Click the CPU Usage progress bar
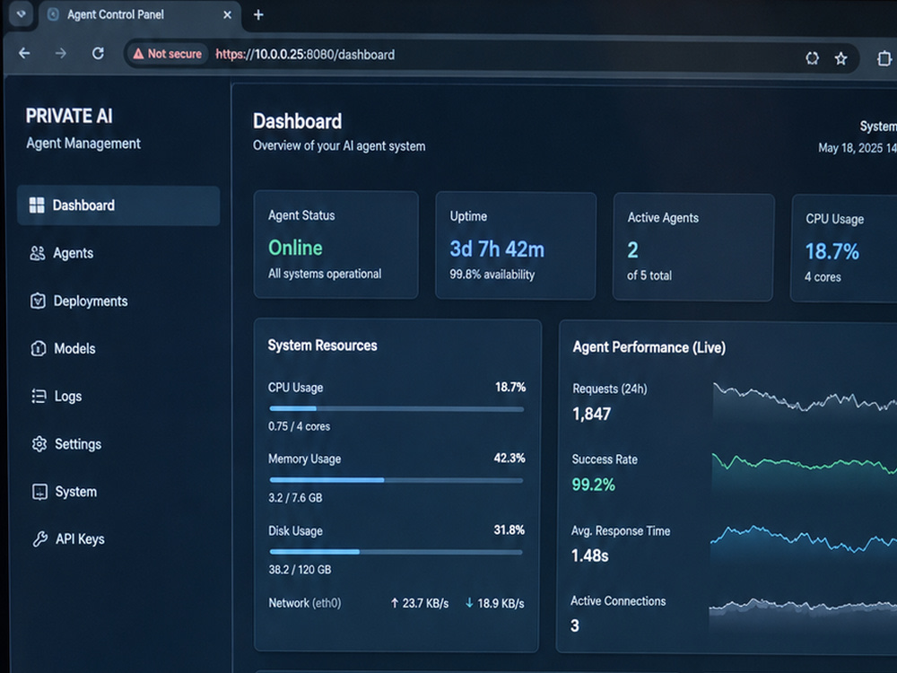 pos(396,408)
